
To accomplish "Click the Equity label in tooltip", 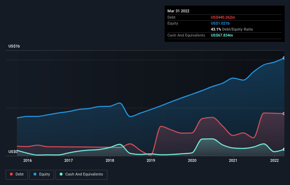I will (173, 23).
